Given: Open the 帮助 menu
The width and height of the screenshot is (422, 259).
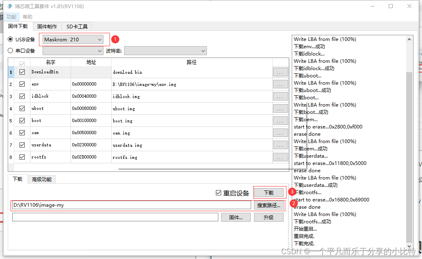Looking at the screenshot, I should 28,17.
